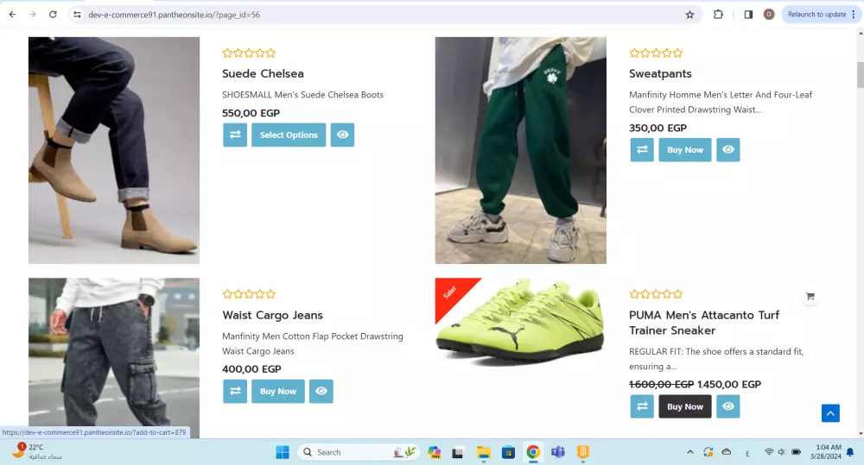Viewport: 864px width, 465px height.
Task: Open the Suede Chelsea boots image
Action: click(x=114, y=150)
